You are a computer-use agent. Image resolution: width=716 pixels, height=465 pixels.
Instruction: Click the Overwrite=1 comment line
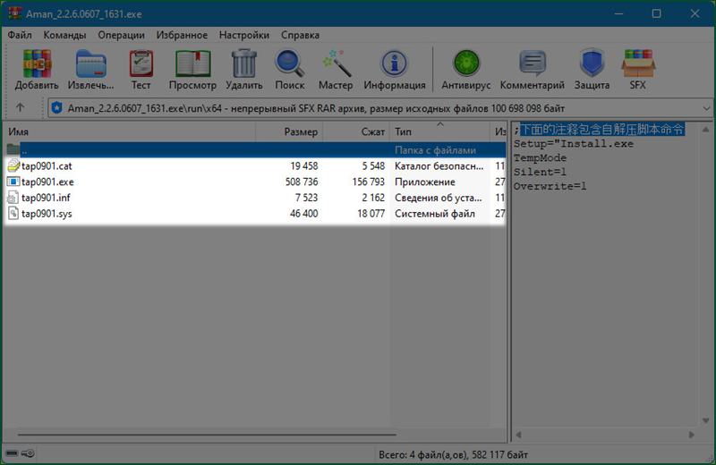[550, 186]
